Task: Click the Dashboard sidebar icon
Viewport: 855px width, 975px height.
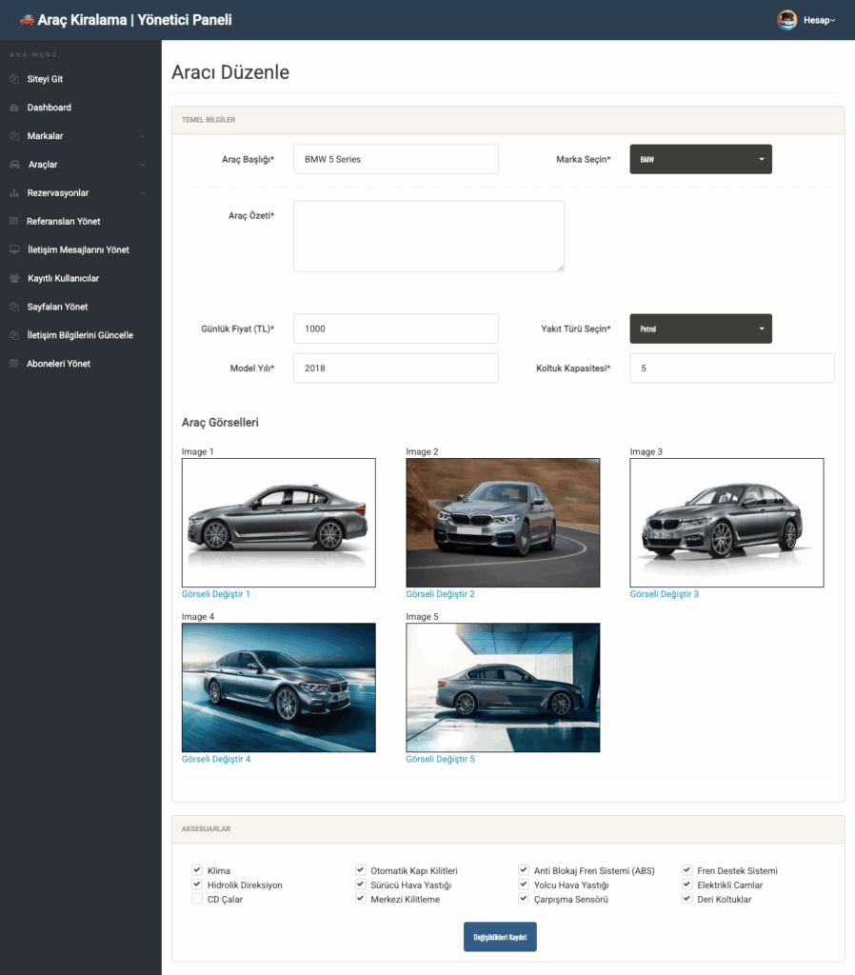Action: pyautogui.click(x=14, y=108)
